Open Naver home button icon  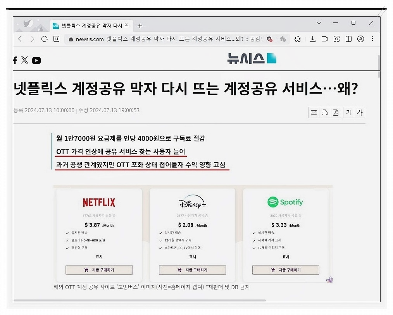pos(57,39)
